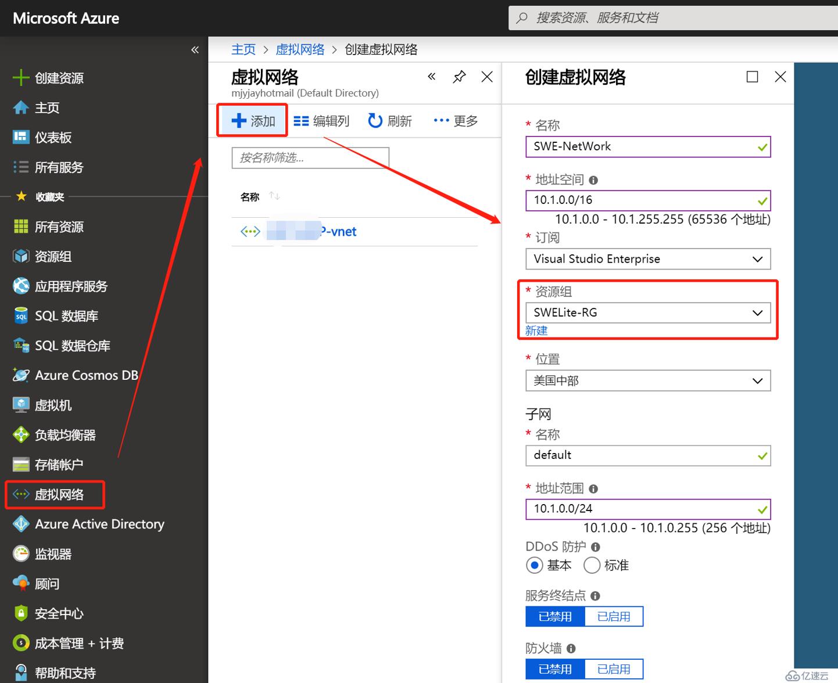Click the subnet address range field 10.1.0.0/24
The width and height of the screenshot is (838, 683).
[648, 509]
